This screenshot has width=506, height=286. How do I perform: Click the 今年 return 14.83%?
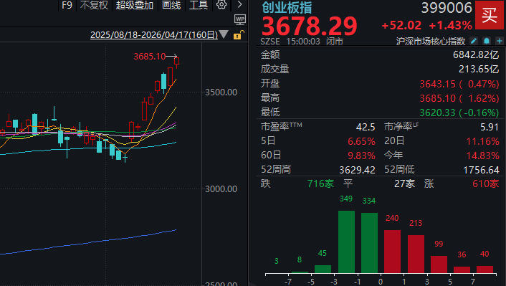[x=482, y=156]
